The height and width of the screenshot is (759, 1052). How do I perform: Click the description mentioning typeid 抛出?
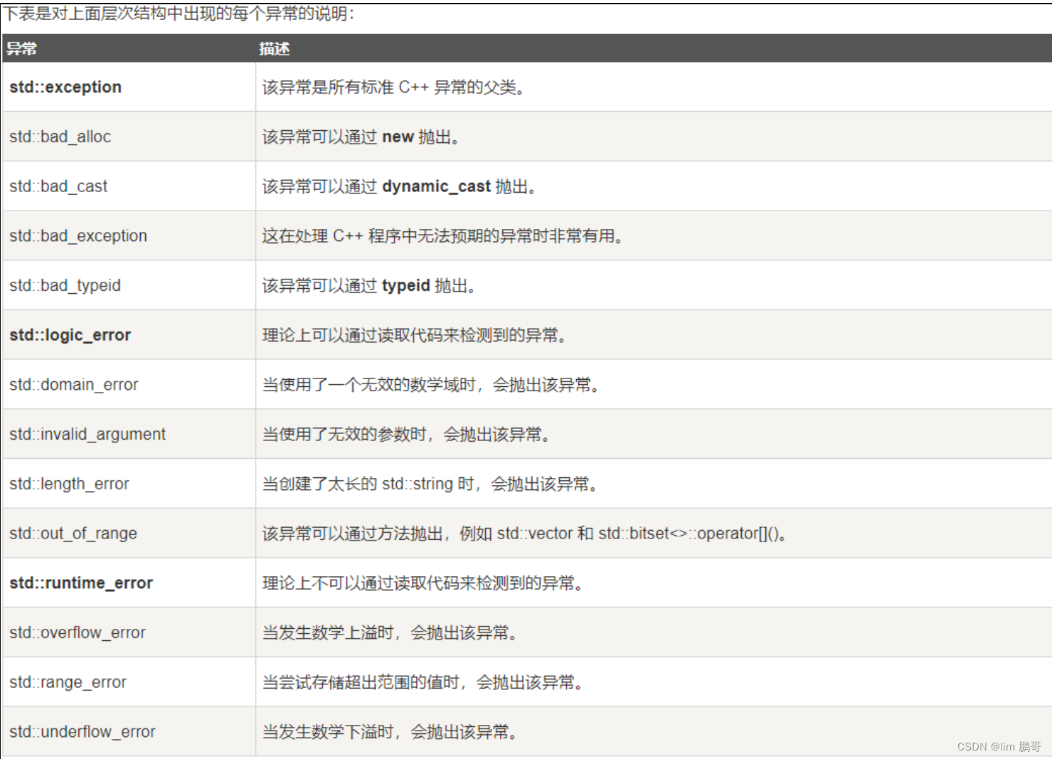pyautogui.click(x=369, y=286)
